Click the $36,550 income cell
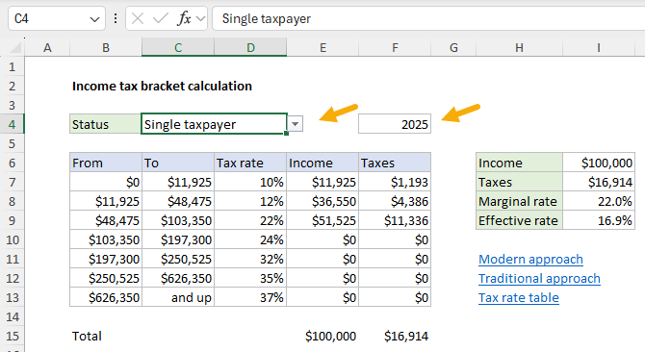 tap(322, 201)
